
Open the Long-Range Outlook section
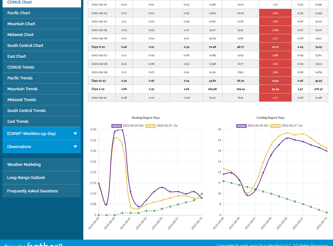[42, 178]
